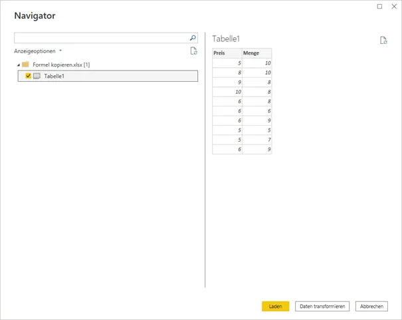Click the Menge cell showing 7

click(x=256, y=140)
